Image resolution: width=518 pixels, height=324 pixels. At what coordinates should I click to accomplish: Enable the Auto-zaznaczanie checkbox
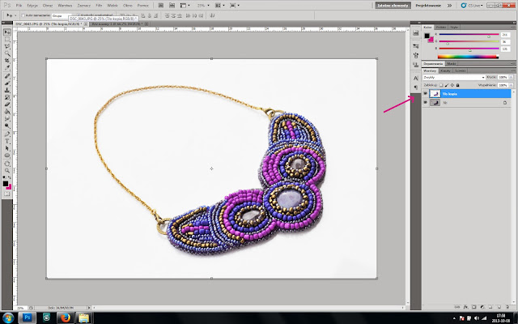tap(24, 16)
